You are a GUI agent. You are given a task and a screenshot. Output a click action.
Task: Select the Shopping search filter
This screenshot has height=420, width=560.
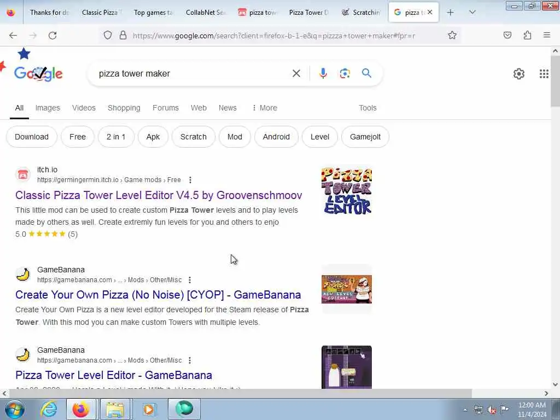coord(124,108)
